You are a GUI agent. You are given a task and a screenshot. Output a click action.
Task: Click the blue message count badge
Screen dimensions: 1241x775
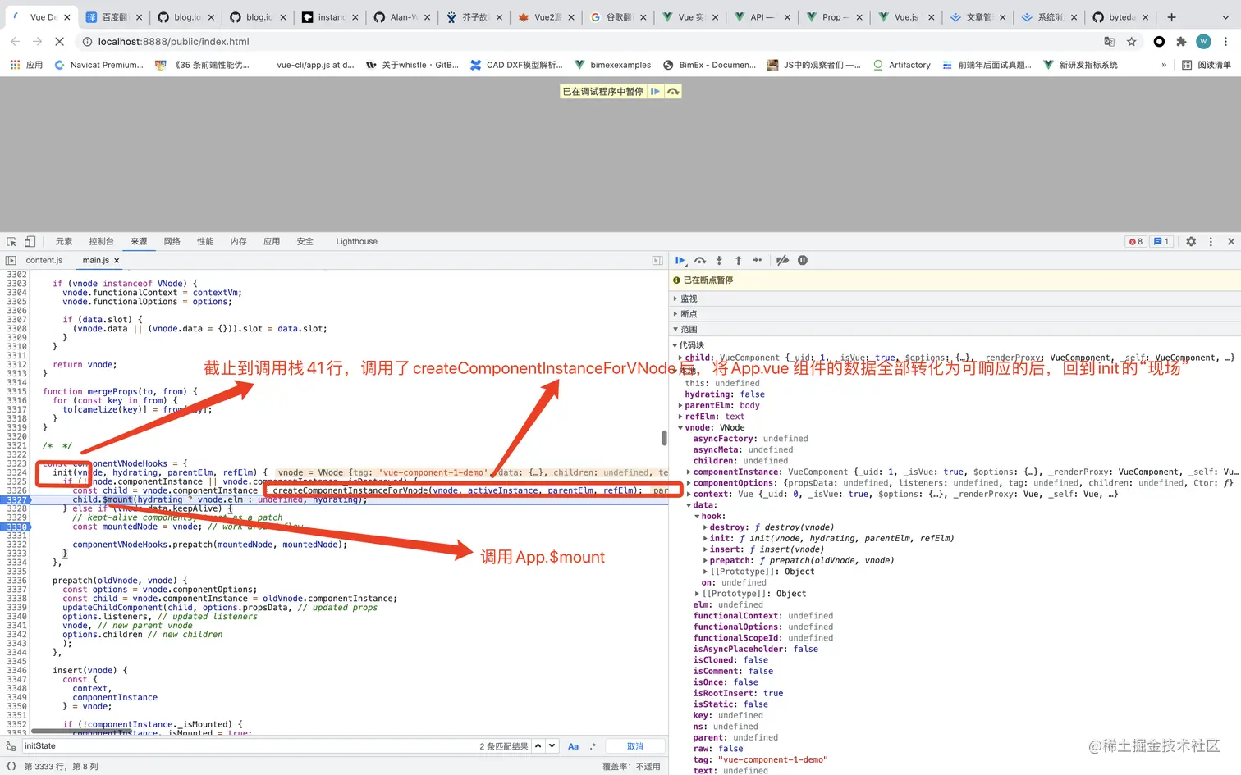click(1161, 242)
